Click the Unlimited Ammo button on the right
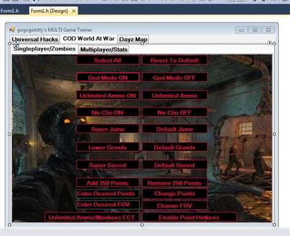 click(x=174, y=95)
